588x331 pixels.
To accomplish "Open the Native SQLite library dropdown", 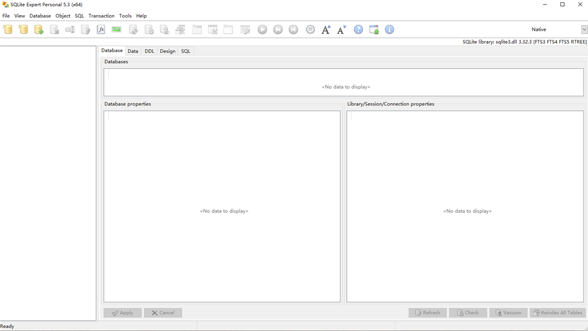I will (584, 29).
